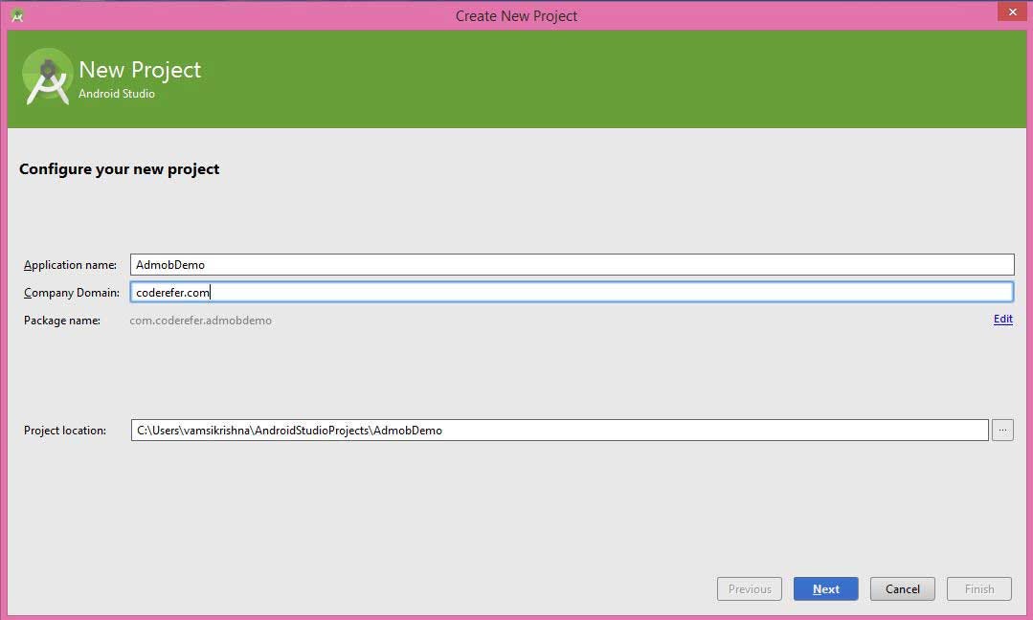Open the folder browser with the "..." button
1033x620 pixels.
(x=1002, y=430)
